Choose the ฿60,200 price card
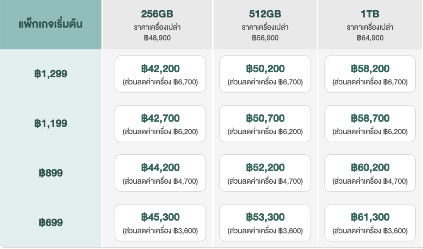Viewport: 423px width, 249px height. click(370, 173)
